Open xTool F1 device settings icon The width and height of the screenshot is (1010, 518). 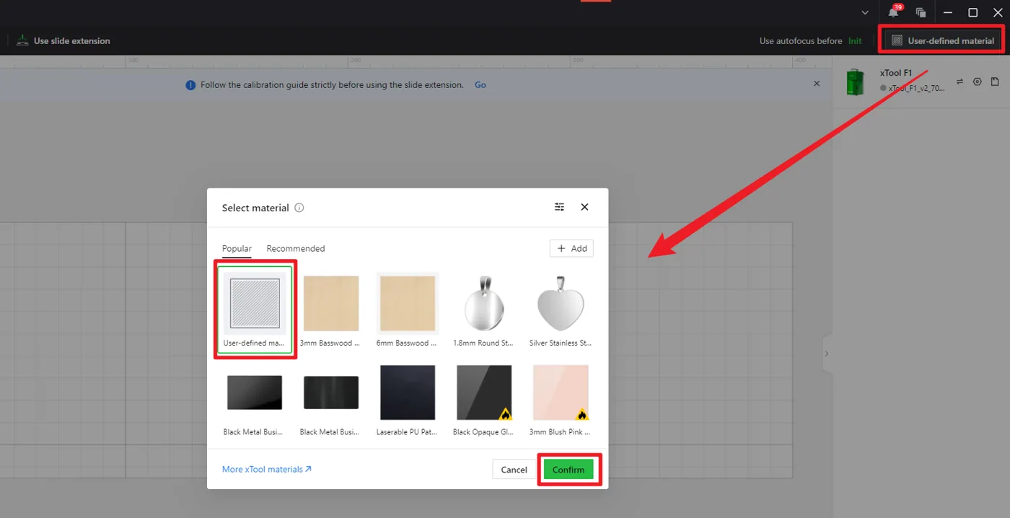[978, 82]
